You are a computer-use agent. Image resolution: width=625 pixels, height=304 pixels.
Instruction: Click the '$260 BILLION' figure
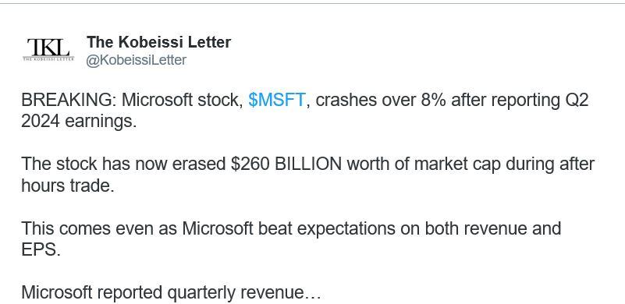click(x=286, y=164)
